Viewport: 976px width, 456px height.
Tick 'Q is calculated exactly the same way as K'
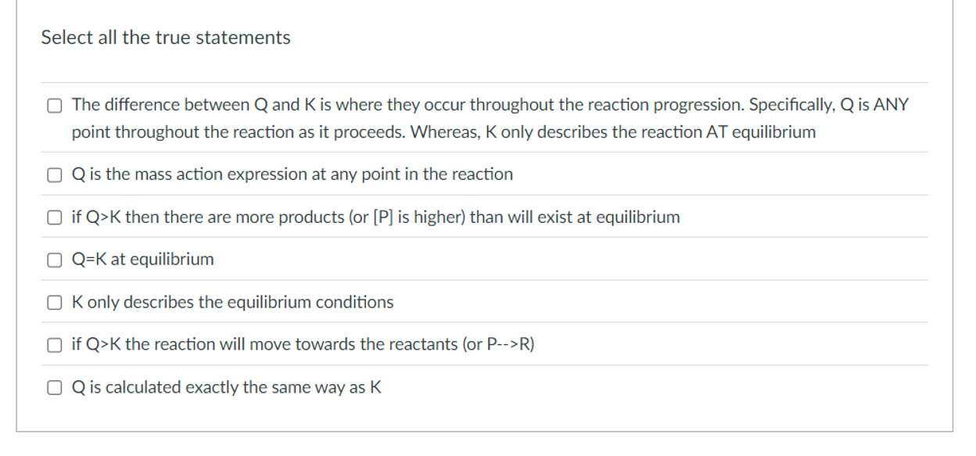[53, 386]
